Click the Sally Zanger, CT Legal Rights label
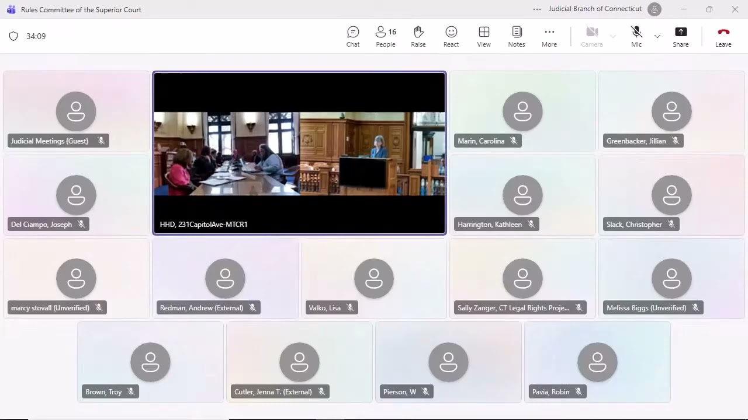This screenshot has height=420, width=748. 514,307
